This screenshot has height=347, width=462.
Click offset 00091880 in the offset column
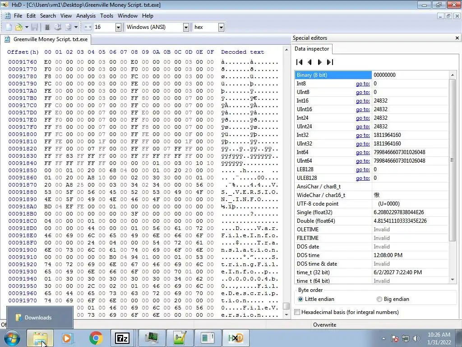23,192
